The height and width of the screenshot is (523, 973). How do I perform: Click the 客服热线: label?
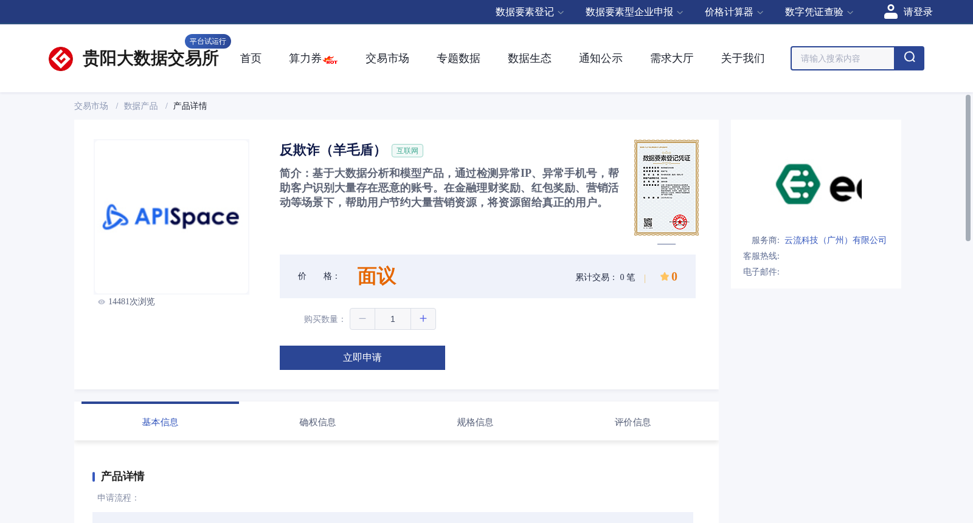pos(761,256)
